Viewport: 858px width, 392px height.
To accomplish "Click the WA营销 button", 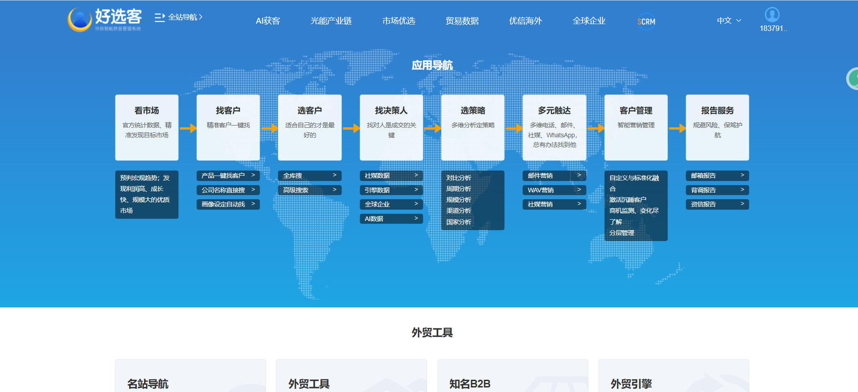I will coord(554,190).
